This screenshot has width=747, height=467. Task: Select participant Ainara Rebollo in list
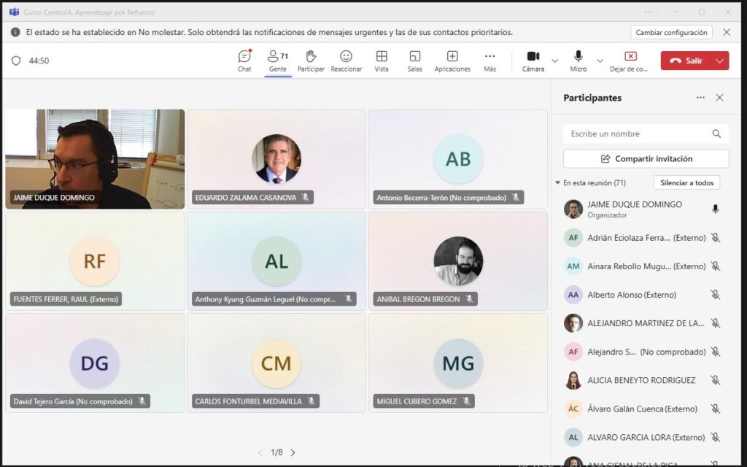(643, 266)
